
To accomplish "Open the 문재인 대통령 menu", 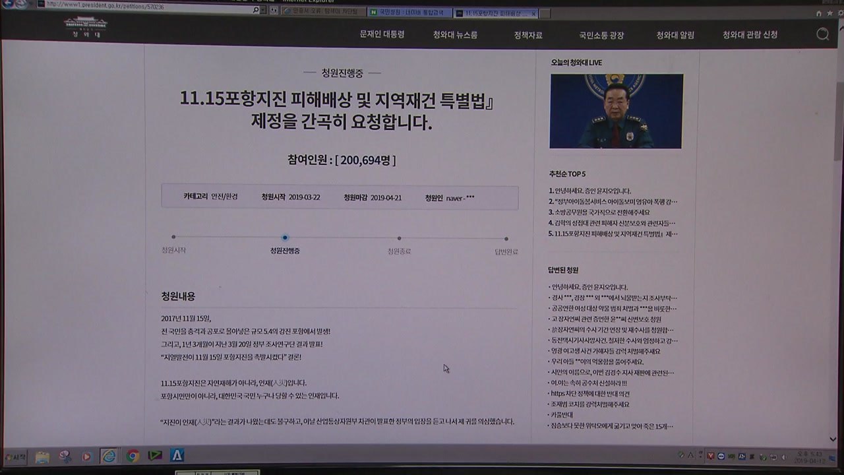I will point(382,34).
